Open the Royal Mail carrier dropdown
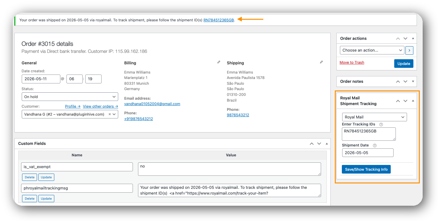Image resolution: width=438 pixels, height=221 pixels. pyautogui.click(x=374, y=117)
